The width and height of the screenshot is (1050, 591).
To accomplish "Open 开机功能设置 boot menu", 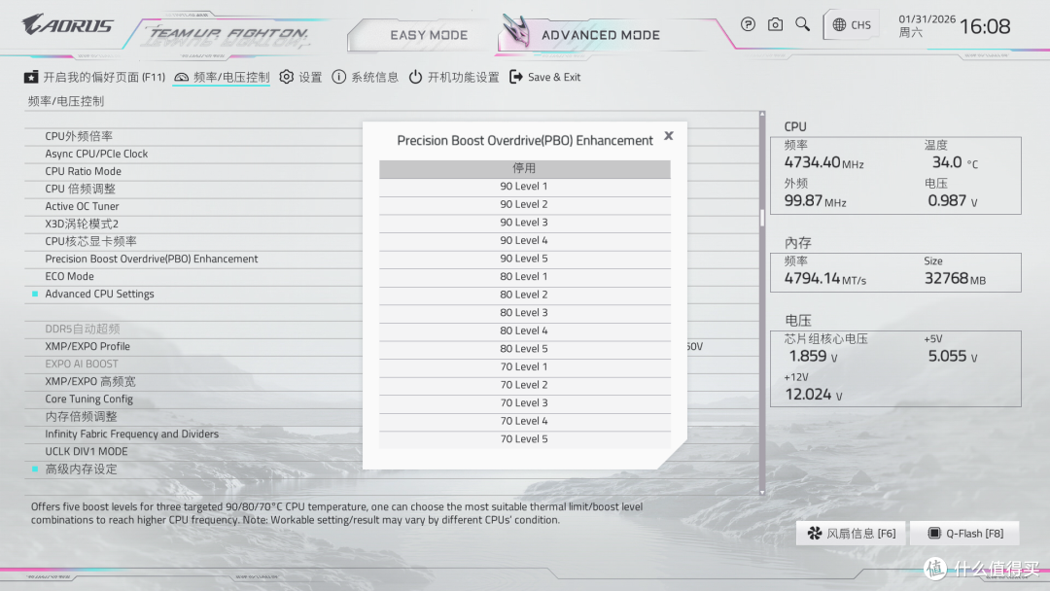I will pyautogui.click(x=454, y=77).
